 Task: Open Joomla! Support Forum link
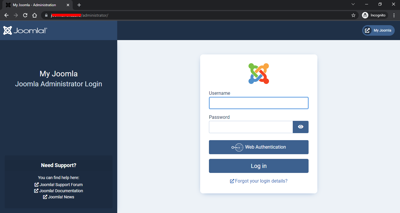point(59,185)
